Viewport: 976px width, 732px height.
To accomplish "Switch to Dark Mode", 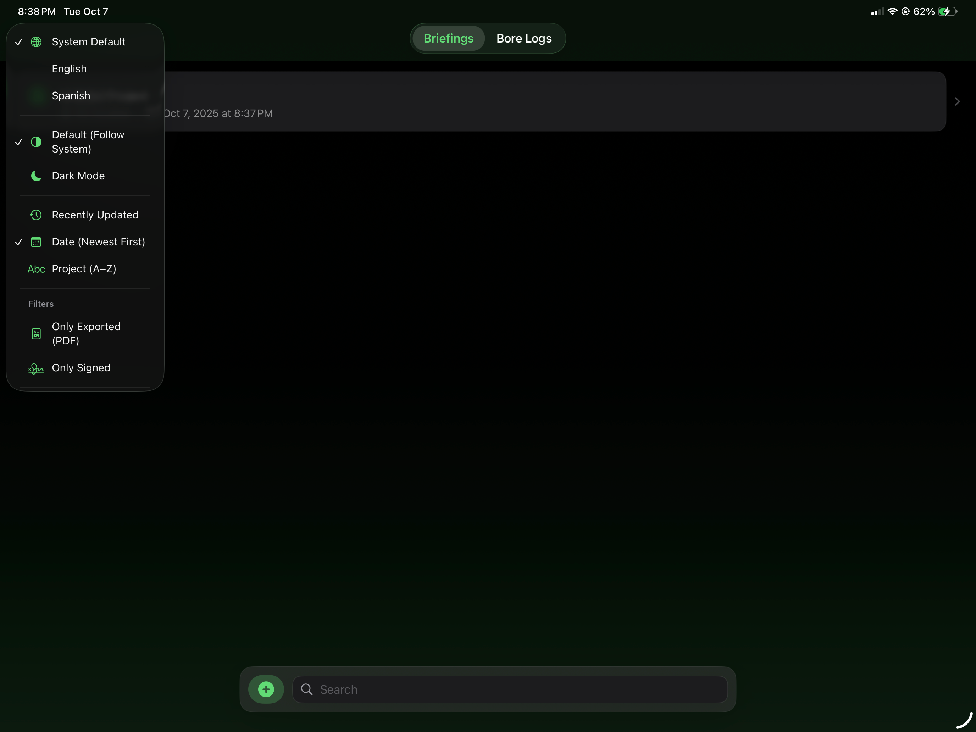I will (85, 176).
